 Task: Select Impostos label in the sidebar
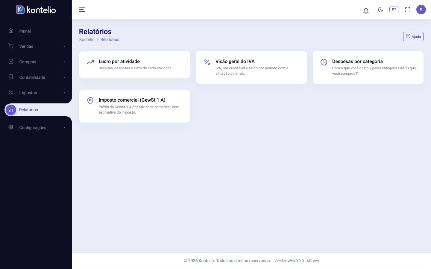[x=28, y=93]
